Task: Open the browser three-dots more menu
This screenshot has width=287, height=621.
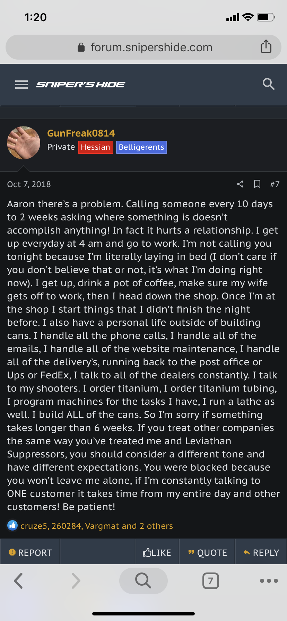Action: 269,581
